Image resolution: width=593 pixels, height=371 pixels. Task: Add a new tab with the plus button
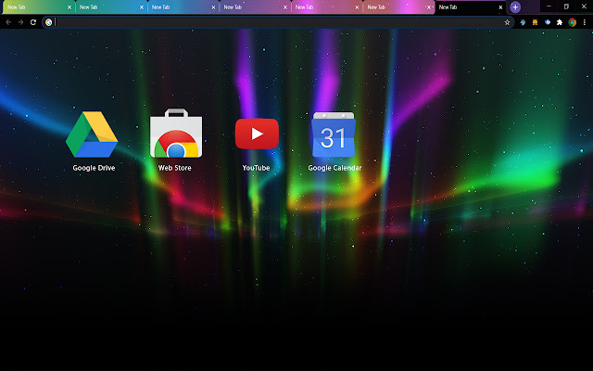pos(515,6)
